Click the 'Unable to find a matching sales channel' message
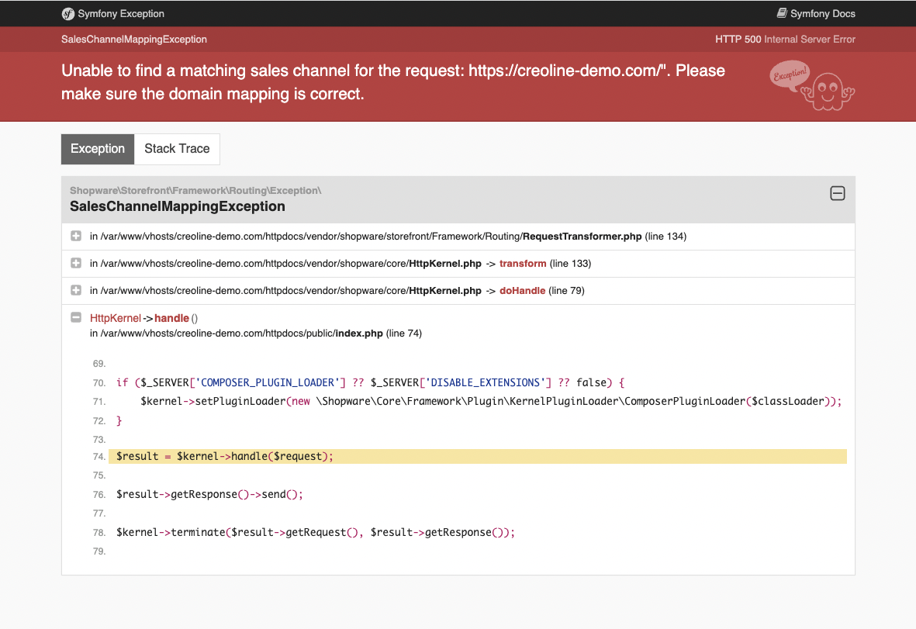Screen dimensions: 916x629 (x=393, y=82)
